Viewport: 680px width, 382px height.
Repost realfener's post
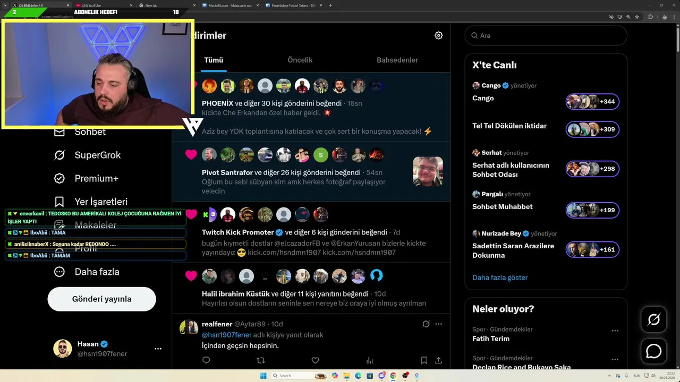(261, 360)
